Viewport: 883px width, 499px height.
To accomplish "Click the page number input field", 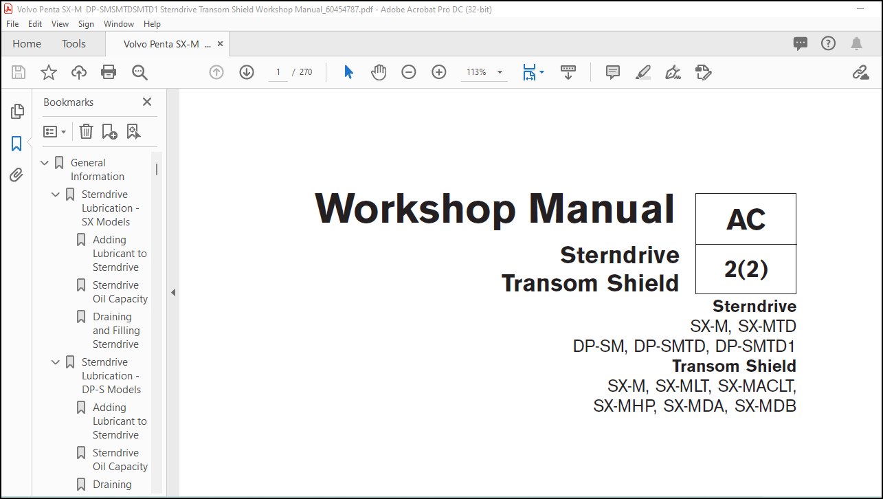I will (x=278, y=72).
